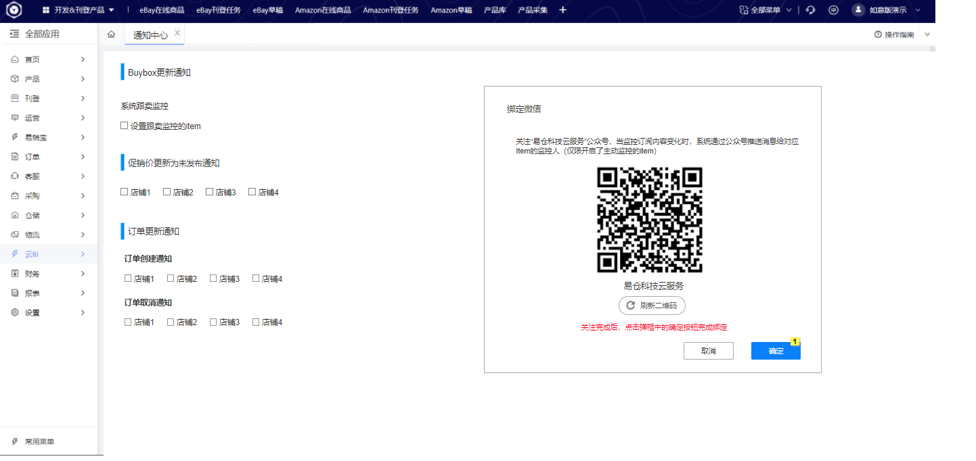Open Amazon刊登任务 in top navigation
Image resolution: width=976 pixels, height=461 pixels.
point(391,10)
